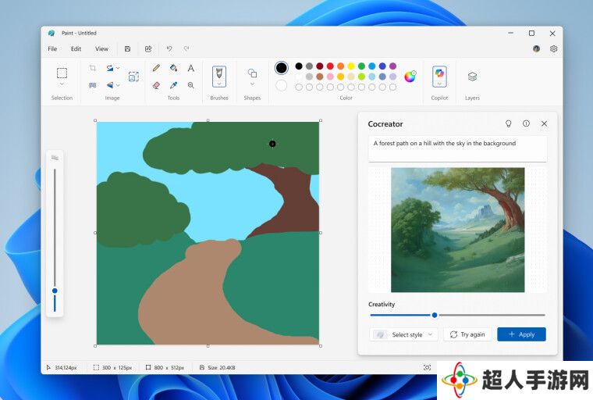Click the Copilot icon
The width and height of the screenshot is (593, 400).
[439, 73]
